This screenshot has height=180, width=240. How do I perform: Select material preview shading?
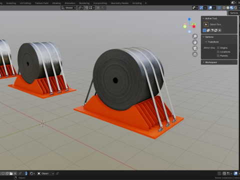(x=231, y=8)
